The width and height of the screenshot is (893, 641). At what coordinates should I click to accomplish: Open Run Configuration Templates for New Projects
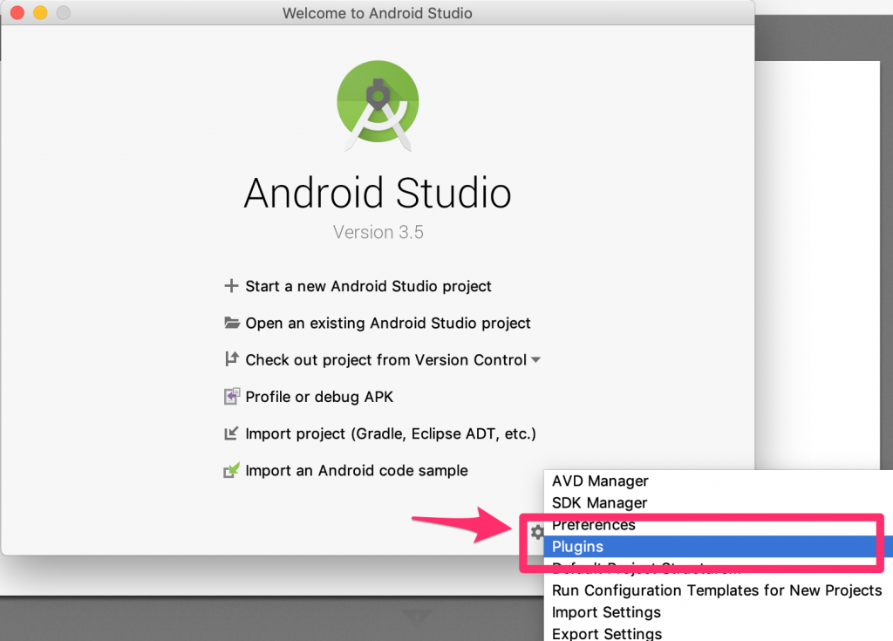coord(719,590)
